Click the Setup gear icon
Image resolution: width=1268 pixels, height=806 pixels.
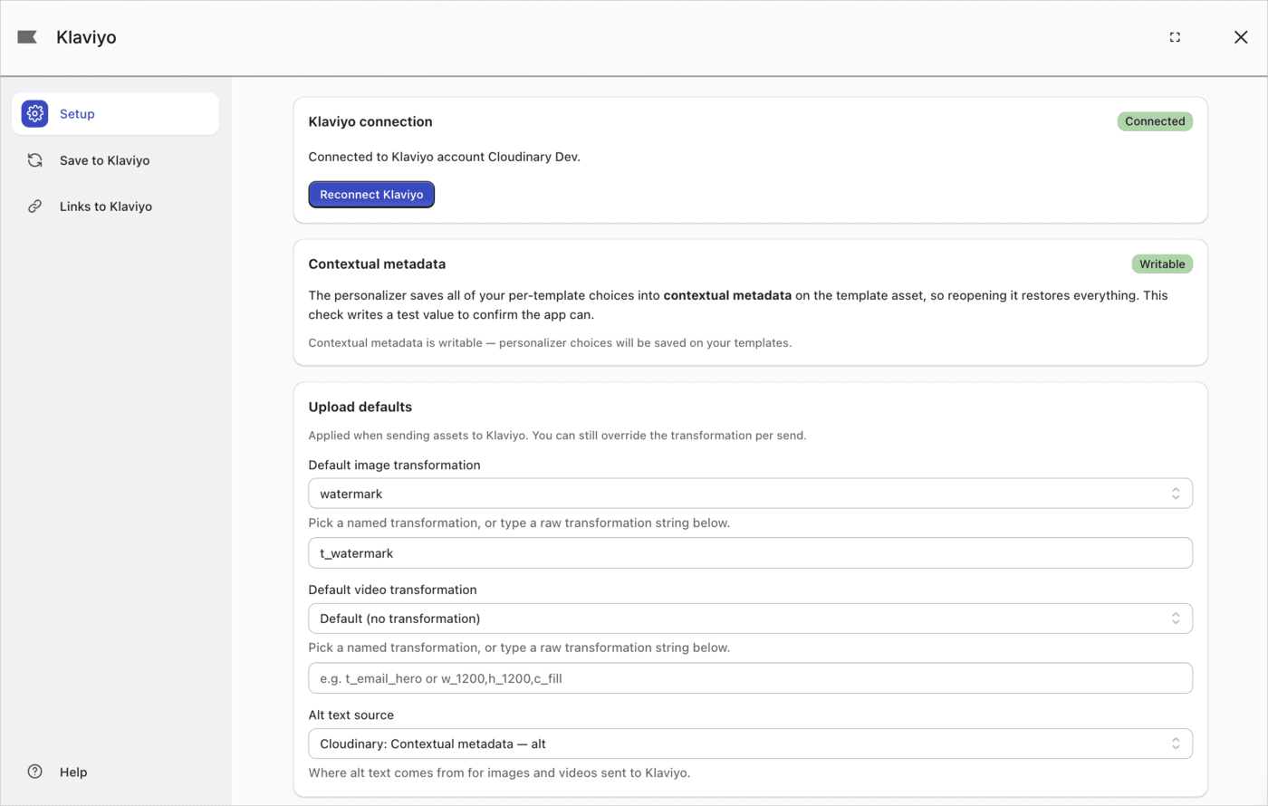34,114
